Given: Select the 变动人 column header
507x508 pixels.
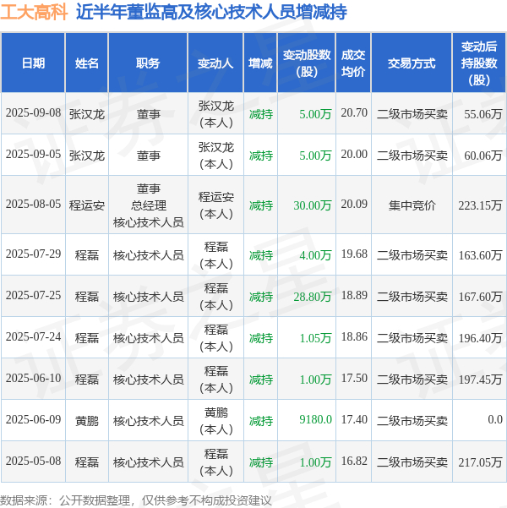Looking at the screenshot, I should point(215,63).
